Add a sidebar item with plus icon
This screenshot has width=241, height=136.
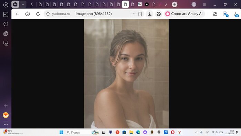pos(6,106)
